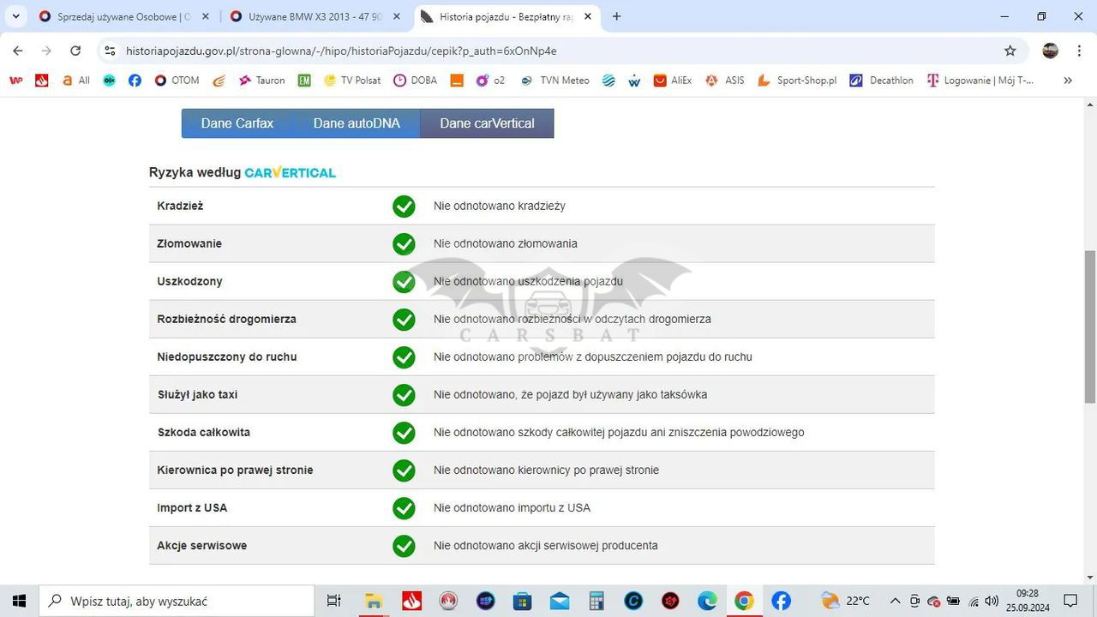Click the green check for Służył jako taxi
Image resolution: width=1097 pixels, height=617 pixels.
click(404, 395)
